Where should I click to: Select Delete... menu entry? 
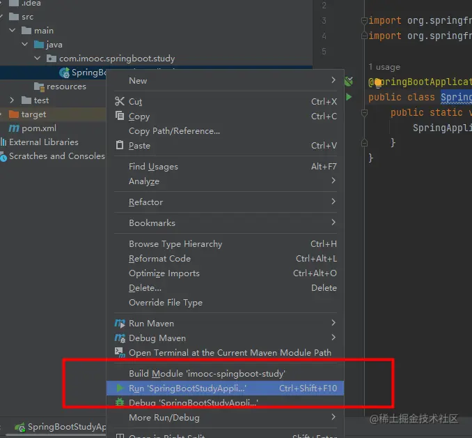225,288
